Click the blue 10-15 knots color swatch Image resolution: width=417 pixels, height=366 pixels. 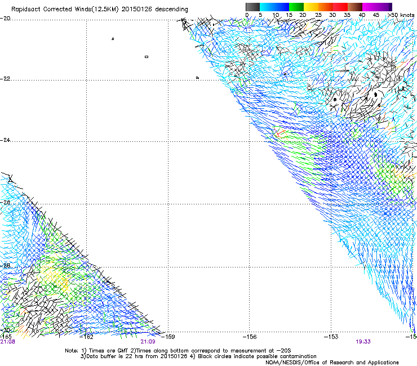(282, 7)
